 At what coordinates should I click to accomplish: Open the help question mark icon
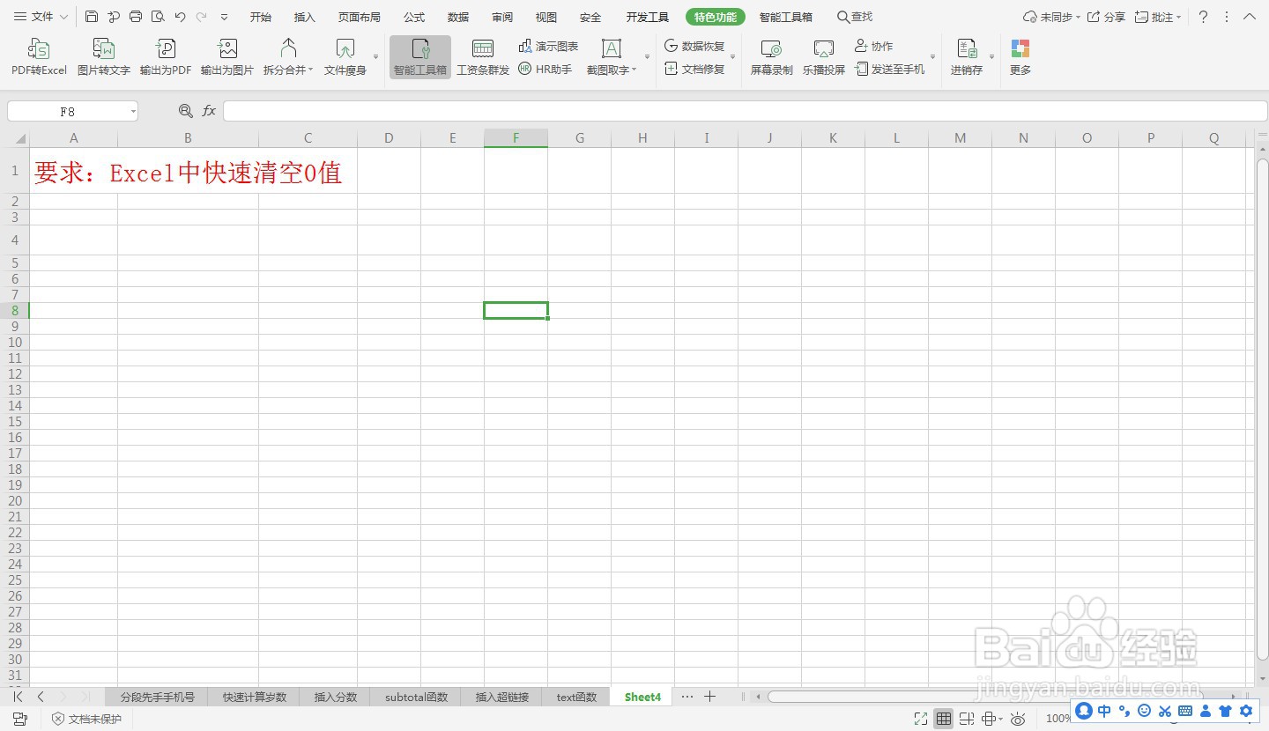coord(1203,17)
